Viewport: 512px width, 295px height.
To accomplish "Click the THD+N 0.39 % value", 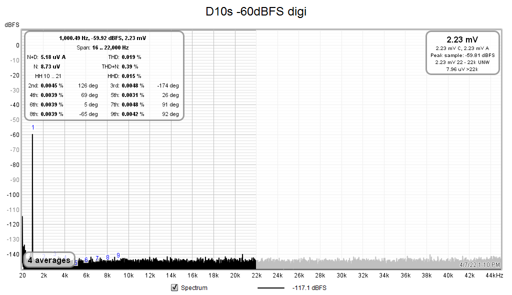I will click(130, 66).
